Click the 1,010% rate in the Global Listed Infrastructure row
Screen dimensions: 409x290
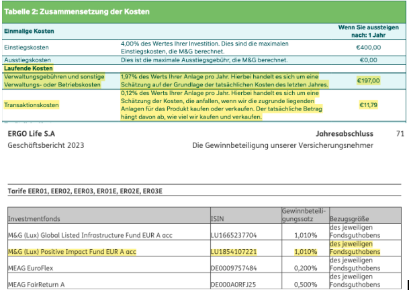pos(306,235)
